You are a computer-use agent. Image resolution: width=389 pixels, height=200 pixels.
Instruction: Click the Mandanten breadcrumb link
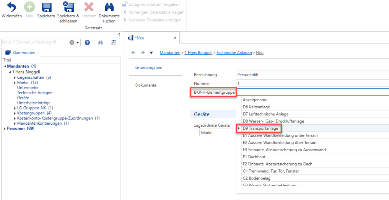170,53
